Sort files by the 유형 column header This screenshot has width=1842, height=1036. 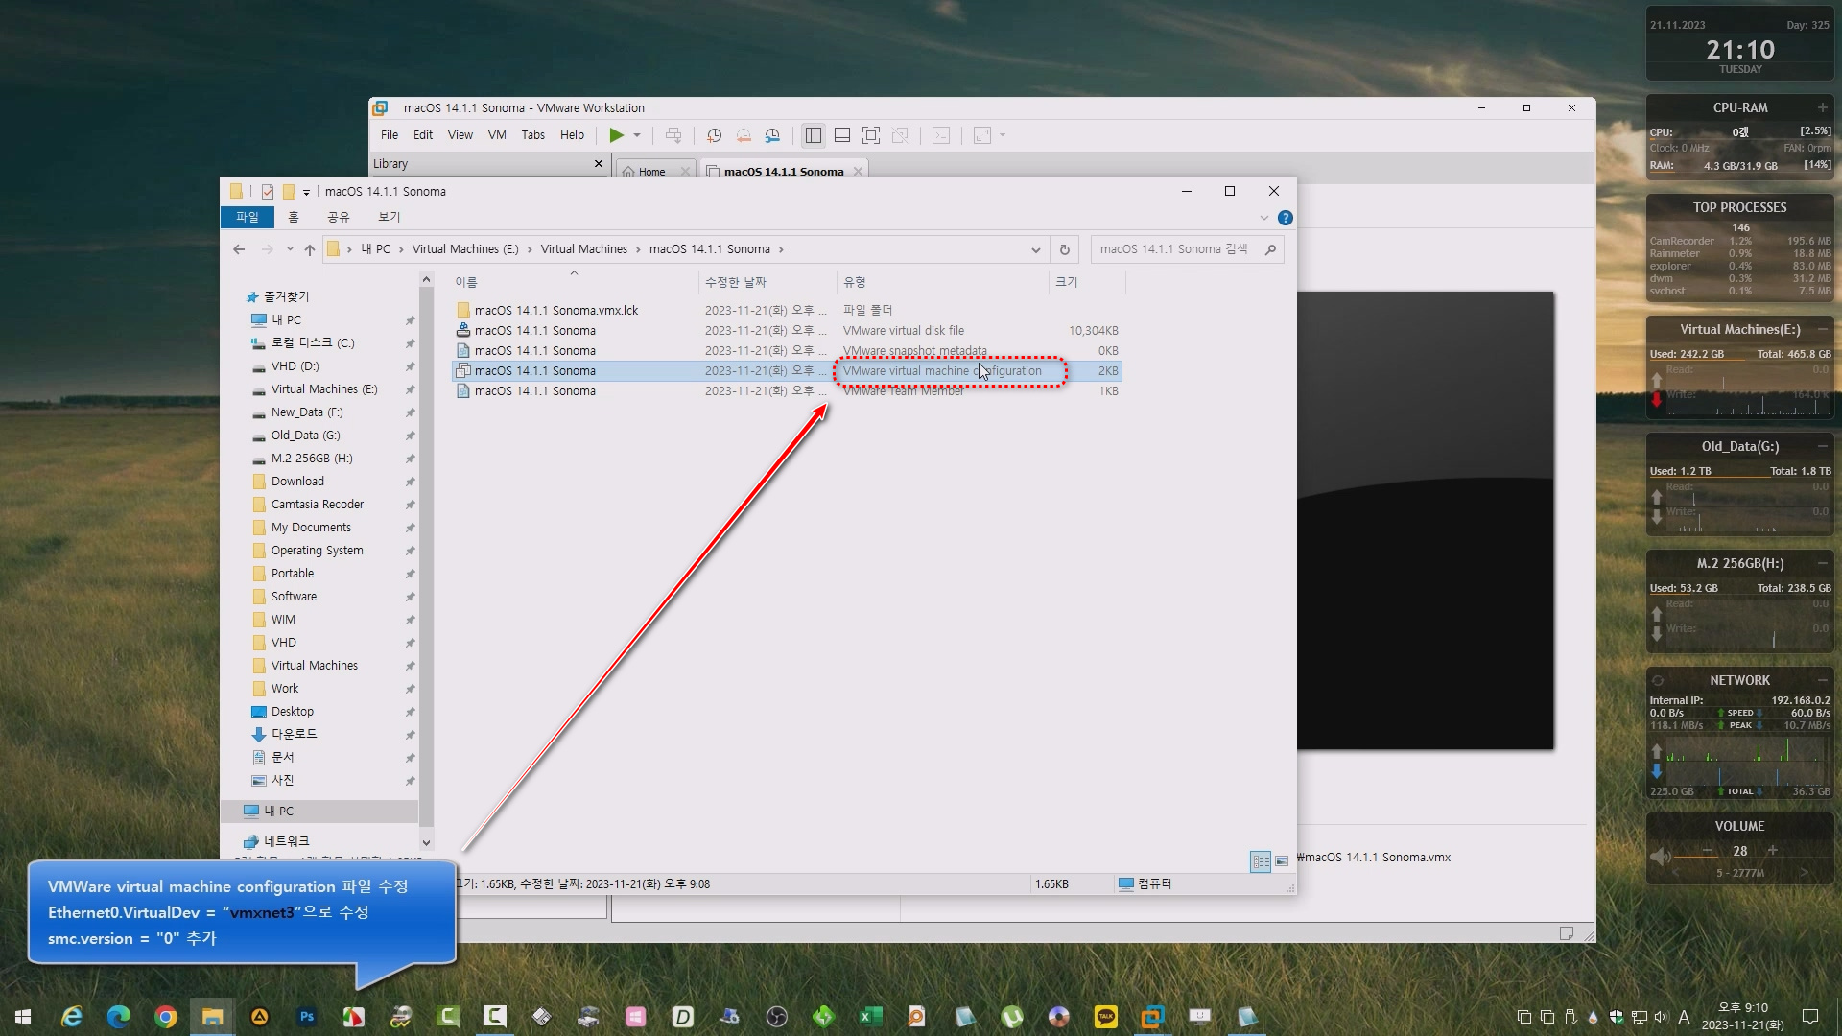tap(943, 282)
